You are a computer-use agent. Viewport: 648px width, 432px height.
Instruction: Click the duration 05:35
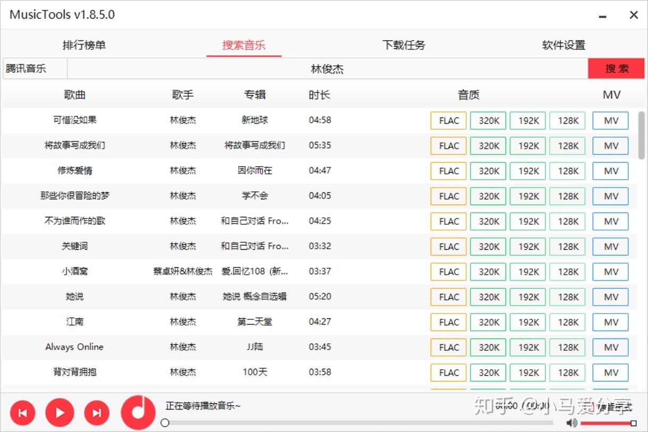[320, 145]
